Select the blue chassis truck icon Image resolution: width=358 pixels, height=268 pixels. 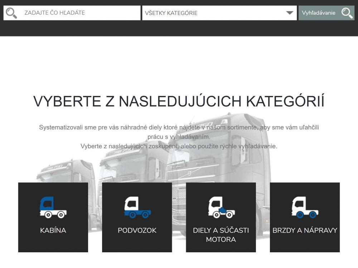(137, 207)
